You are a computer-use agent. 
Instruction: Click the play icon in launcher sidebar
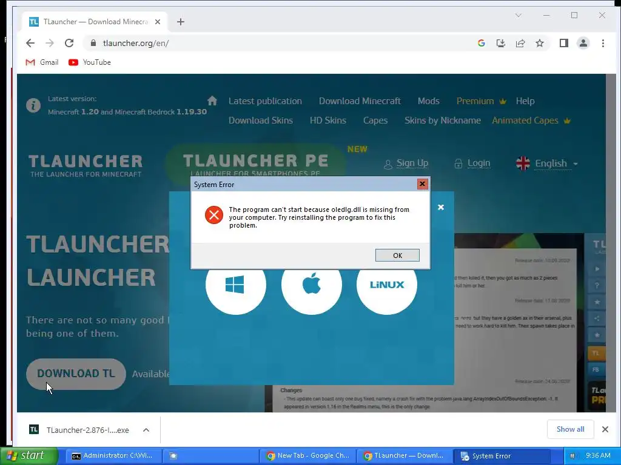pos(597,269)
